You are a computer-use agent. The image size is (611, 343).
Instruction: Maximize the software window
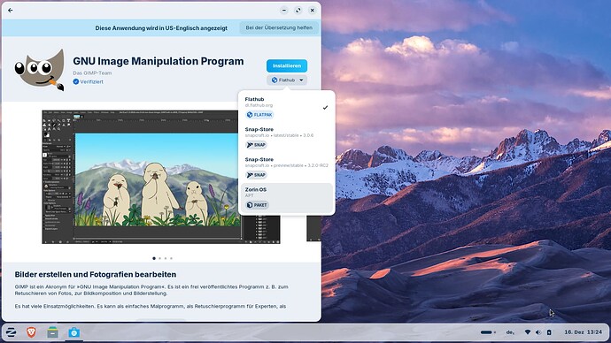pos(298,11)
